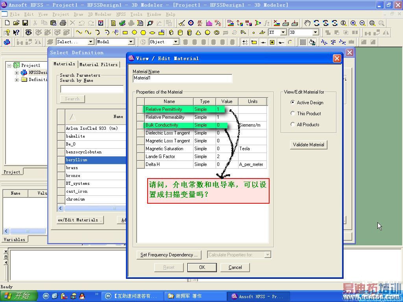Image resolution: width=403 pixels, height=302 pixels.
Task: Click the Save file toolbar icon
Action: (25, 23)
